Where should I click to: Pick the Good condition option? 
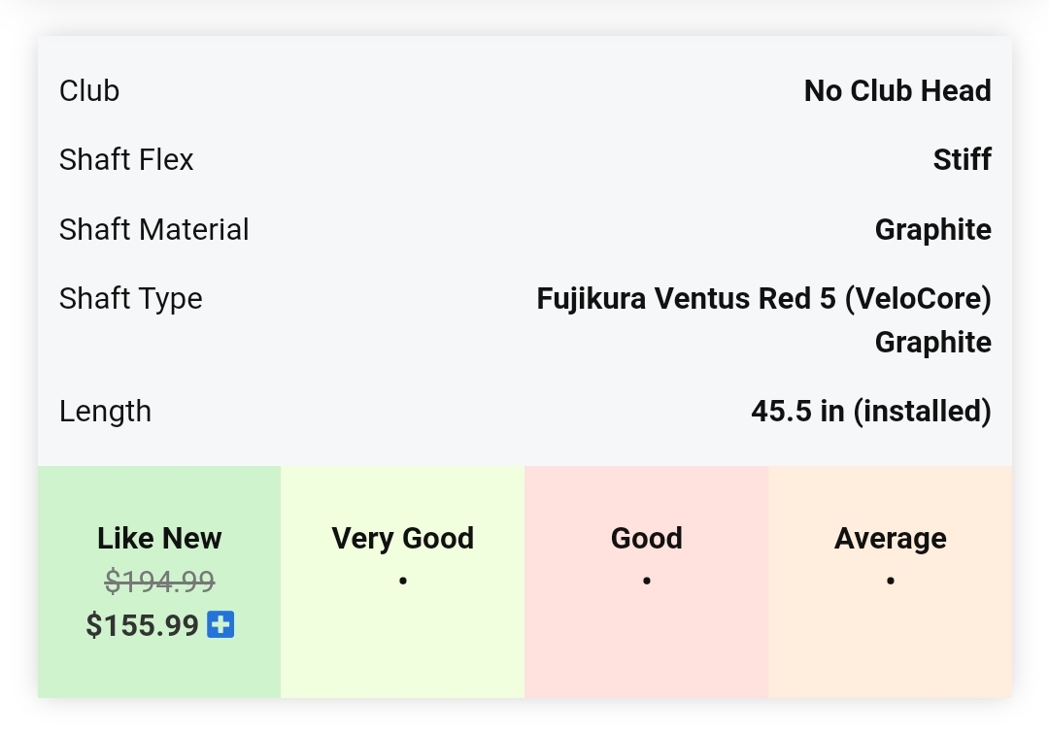pyautogui.click(x=646, y=538)
